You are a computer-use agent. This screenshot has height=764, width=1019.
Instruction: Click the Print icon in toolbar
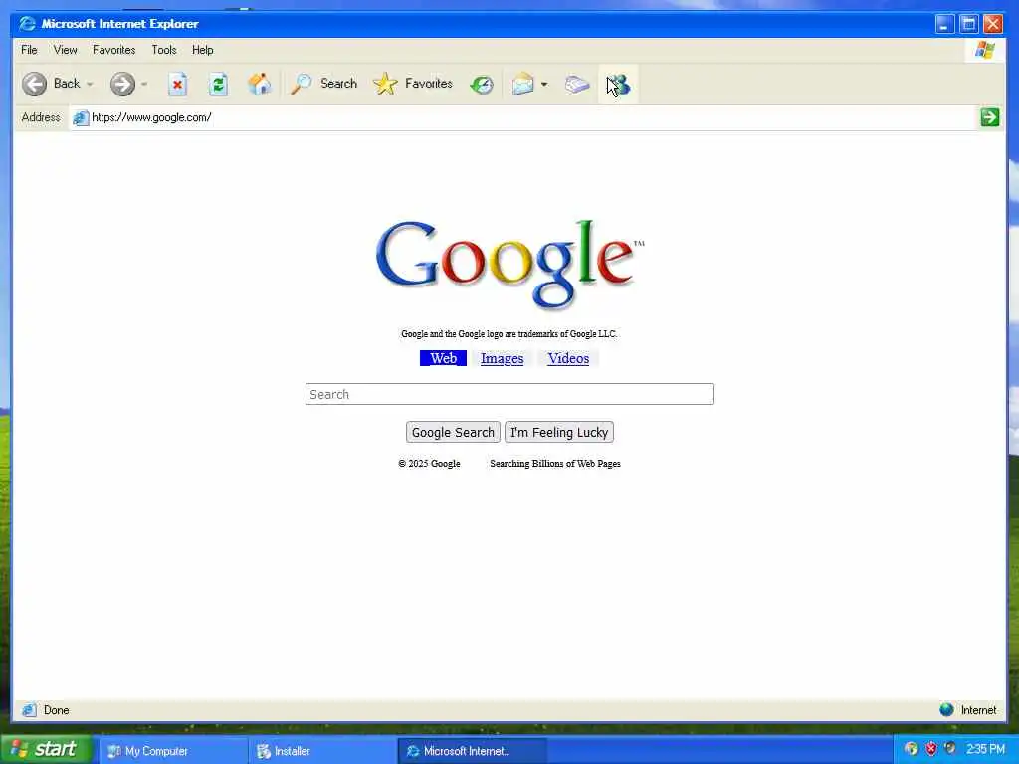(x=576, y=84)
